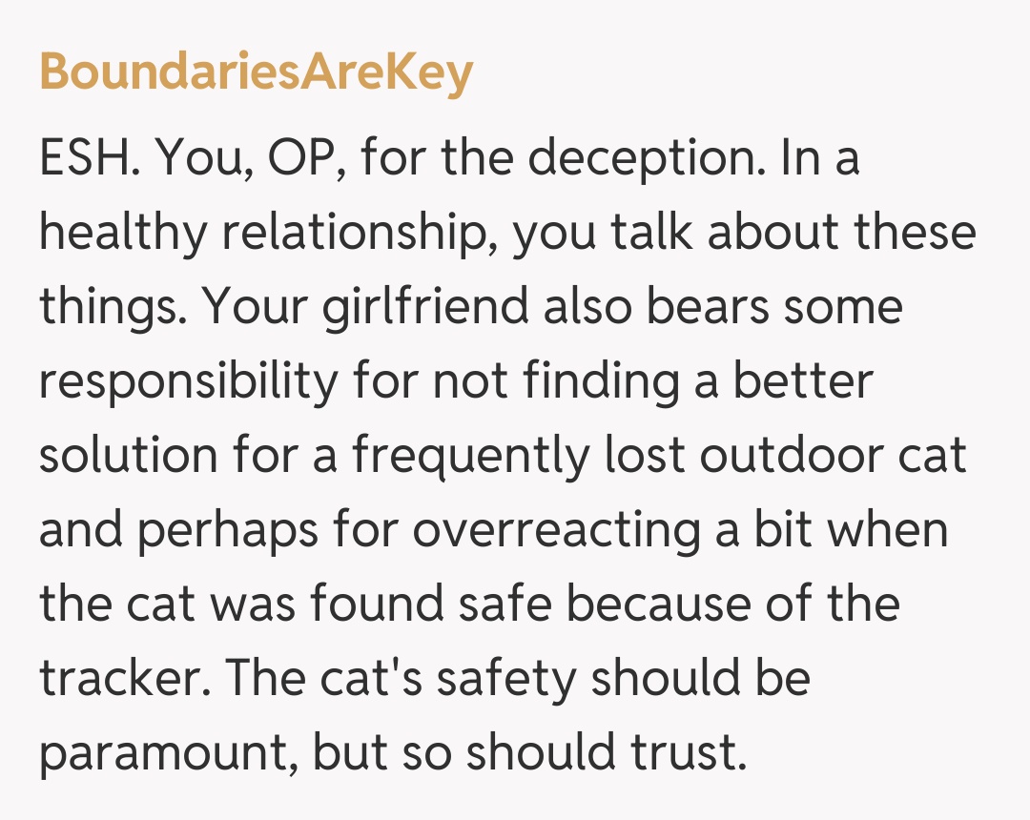The width and height of the screenshot is (1030, 820).
Task: Click the word "responsibility" in the comment
Action: [x=188, y=381]
